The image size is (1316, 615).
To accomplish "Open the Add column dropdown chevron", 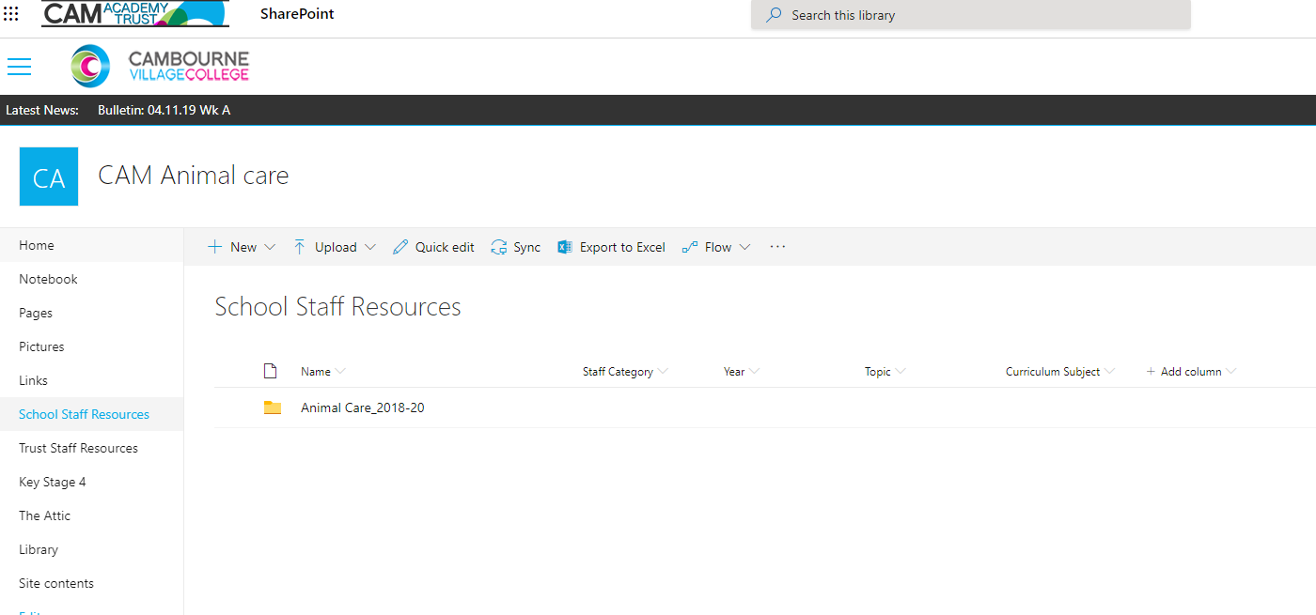I will pyautogui.click(x=1230, y=372).
